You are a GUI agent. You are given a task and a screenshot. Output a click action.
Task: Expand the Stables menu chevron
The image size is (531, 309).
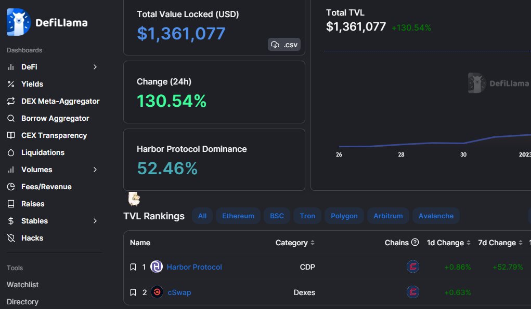coord(95,221)
